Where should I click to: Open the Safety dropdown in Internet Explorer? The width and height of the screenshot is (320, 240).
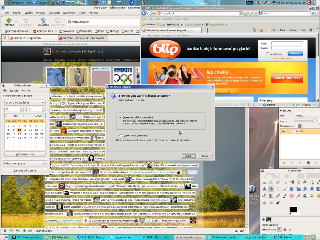(294, 30)
